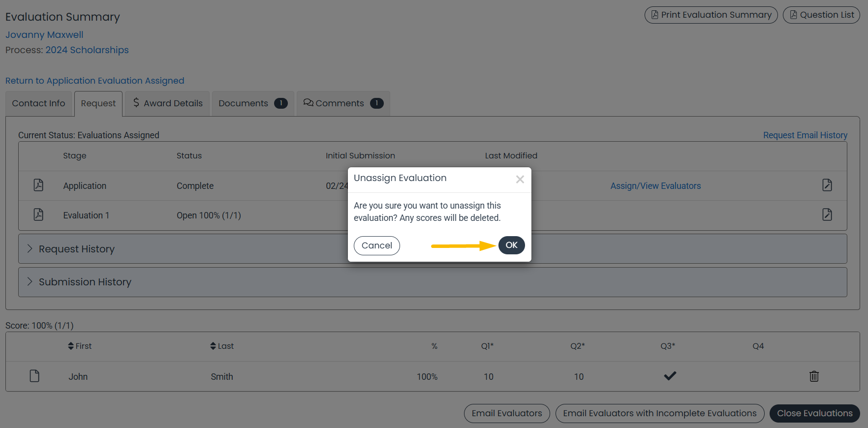The width and height of the screenshot is (868, 428).
Task: Click the Q1 score 10 cell
Action: click(x=488, y=377)
